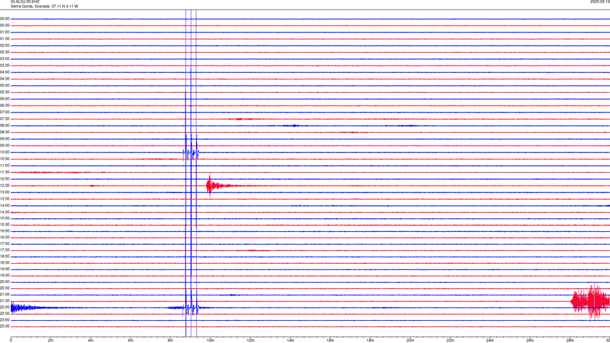
Task: Select the 21:30 time label
Action: coord(4,300)
